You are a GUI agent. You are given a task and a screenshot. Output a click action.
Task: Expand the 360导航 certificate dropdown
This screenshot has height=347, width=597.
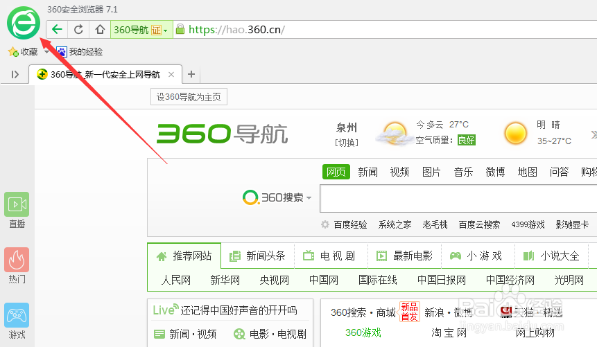(165, 30)
